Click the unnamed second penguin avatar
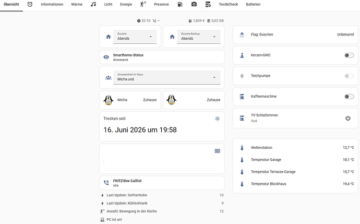The height and width of the screenshot is (224, 360). 171,100
